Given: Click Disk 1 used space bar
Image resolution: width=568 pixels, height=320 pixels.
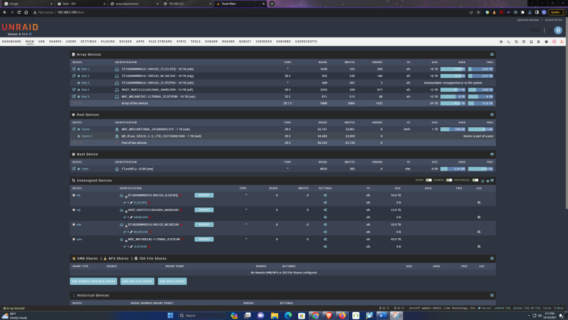Looking at the screenshot, I should click(453, 69).
